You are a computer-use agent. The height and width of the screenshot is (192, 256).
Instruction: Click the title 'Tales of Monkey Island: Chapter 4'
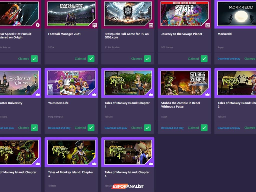(127, 174)
